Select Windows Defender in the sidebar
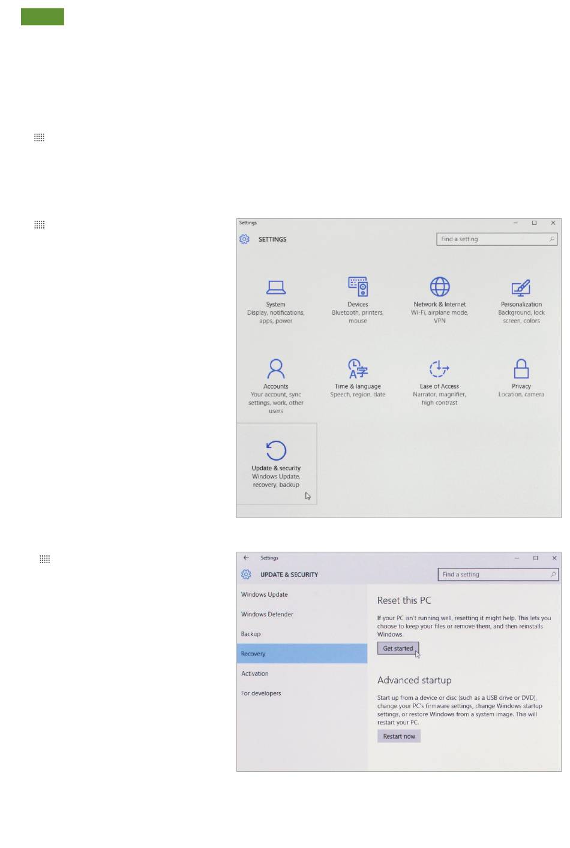 click(x=302, y=614)
